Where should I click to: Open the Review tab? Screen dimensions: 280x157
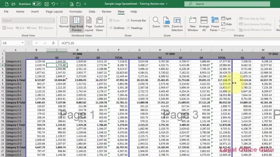106,12
